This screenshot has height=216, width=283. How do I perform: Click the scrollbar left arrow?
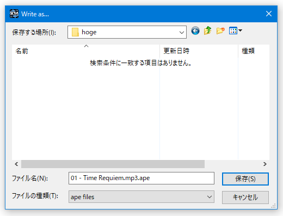(x=16, y=164)
